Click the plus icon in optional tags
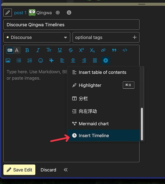 [135, 37]
